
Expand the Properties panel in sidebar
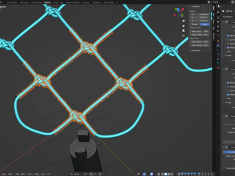(x=195, y=50)
